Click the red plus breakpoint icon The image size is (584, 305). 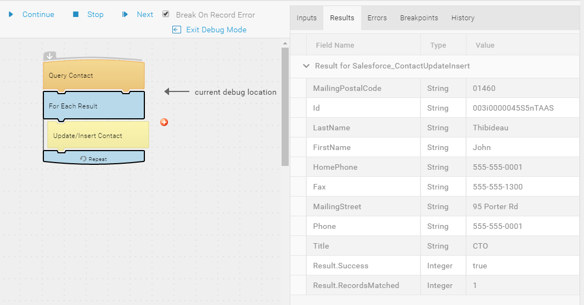pos(164,122)
